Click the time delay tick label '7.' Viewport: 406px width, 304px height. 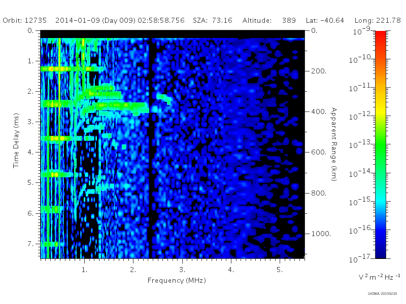(31, 244)
